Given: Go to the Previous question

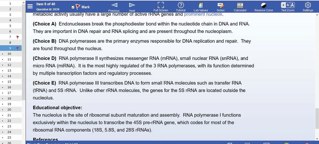Looking at the screenshot, I should tap(114, 7).
